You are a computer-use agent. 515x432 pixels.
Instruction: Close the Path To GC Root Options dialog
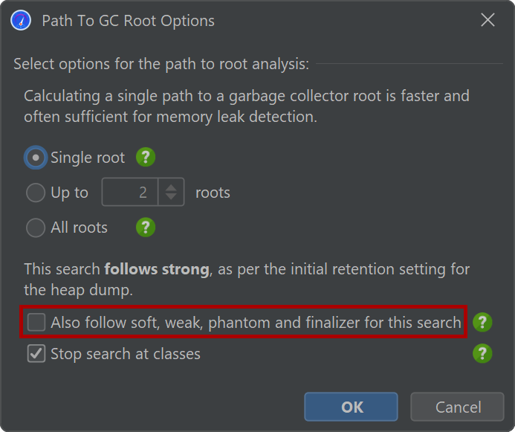(488, 20)
